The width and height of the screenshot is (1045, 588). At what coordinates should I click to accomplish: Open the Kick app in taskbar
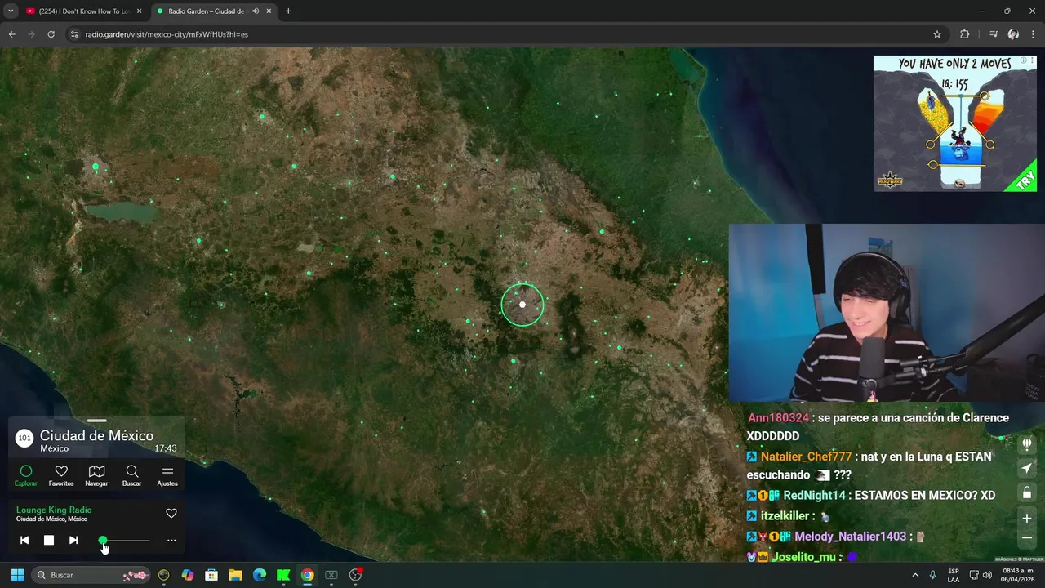pyautogui.click(x=283, y=575)
